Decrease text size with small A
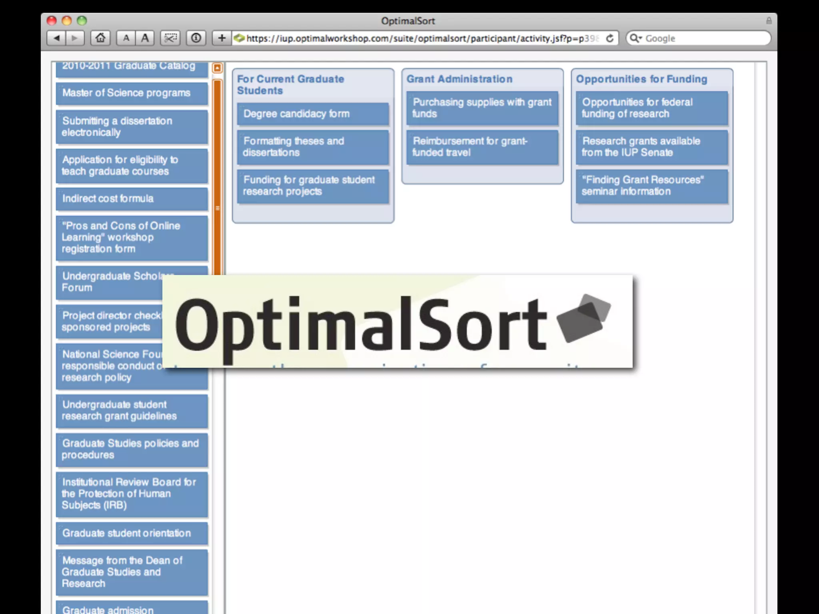 click(x=126, y=38)
